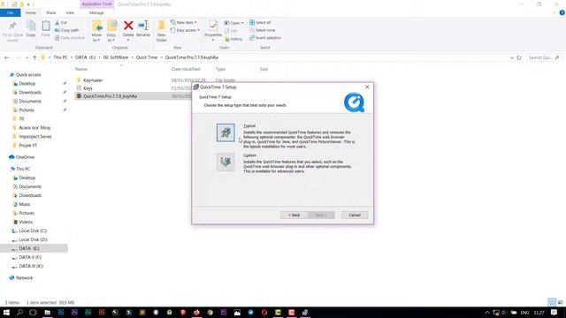Open Downloads under Quick access
Viewport: 566px width, 318px height.
point(30,92)
